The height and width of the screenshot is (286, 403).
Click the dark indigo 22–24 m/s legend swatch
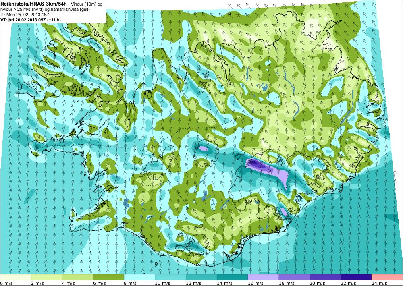[x=356, y=277]
